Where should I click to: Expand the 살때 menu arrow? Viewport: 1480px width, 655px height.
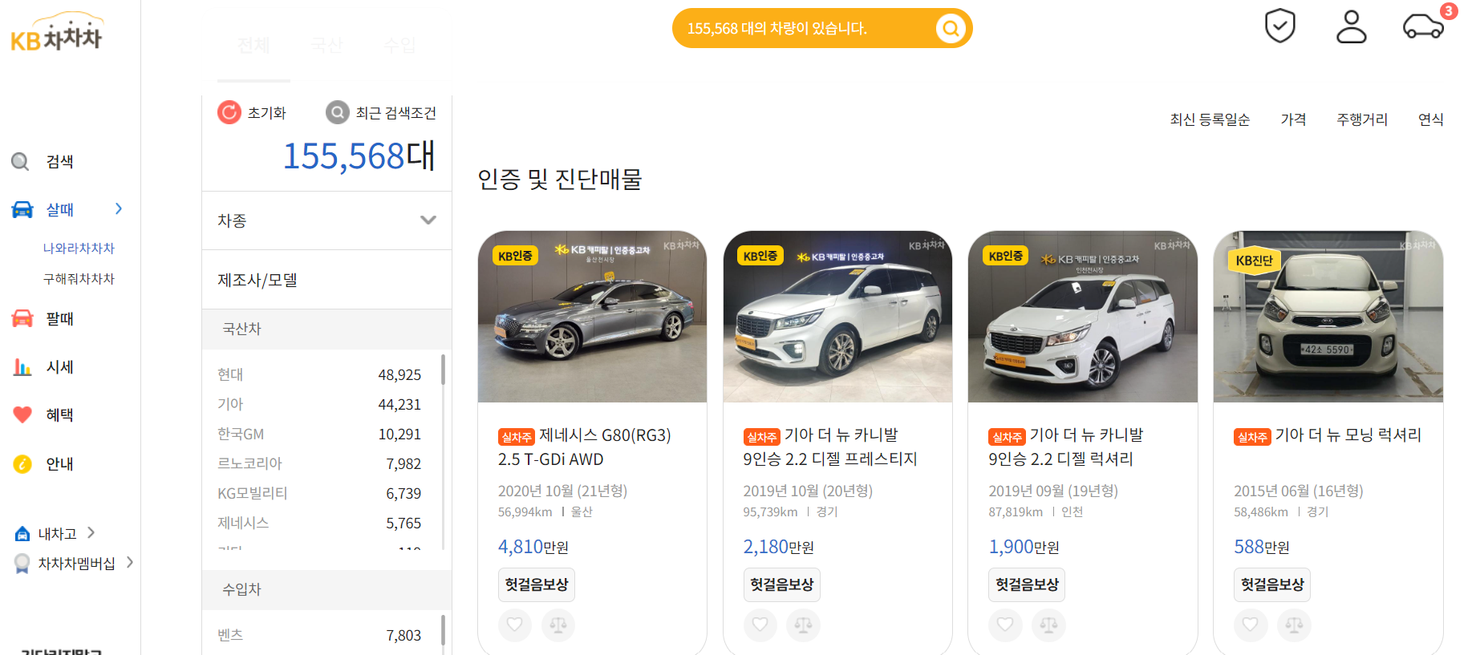(x=119, y=208)
